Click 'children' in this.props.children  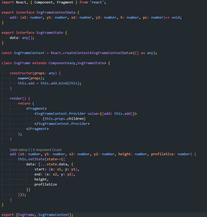click(x=75, y=118)
